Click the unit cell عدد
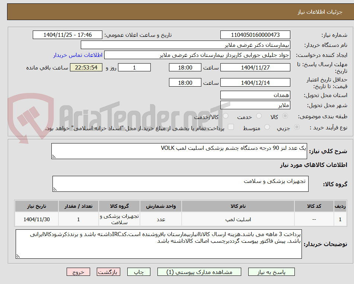 161,219
